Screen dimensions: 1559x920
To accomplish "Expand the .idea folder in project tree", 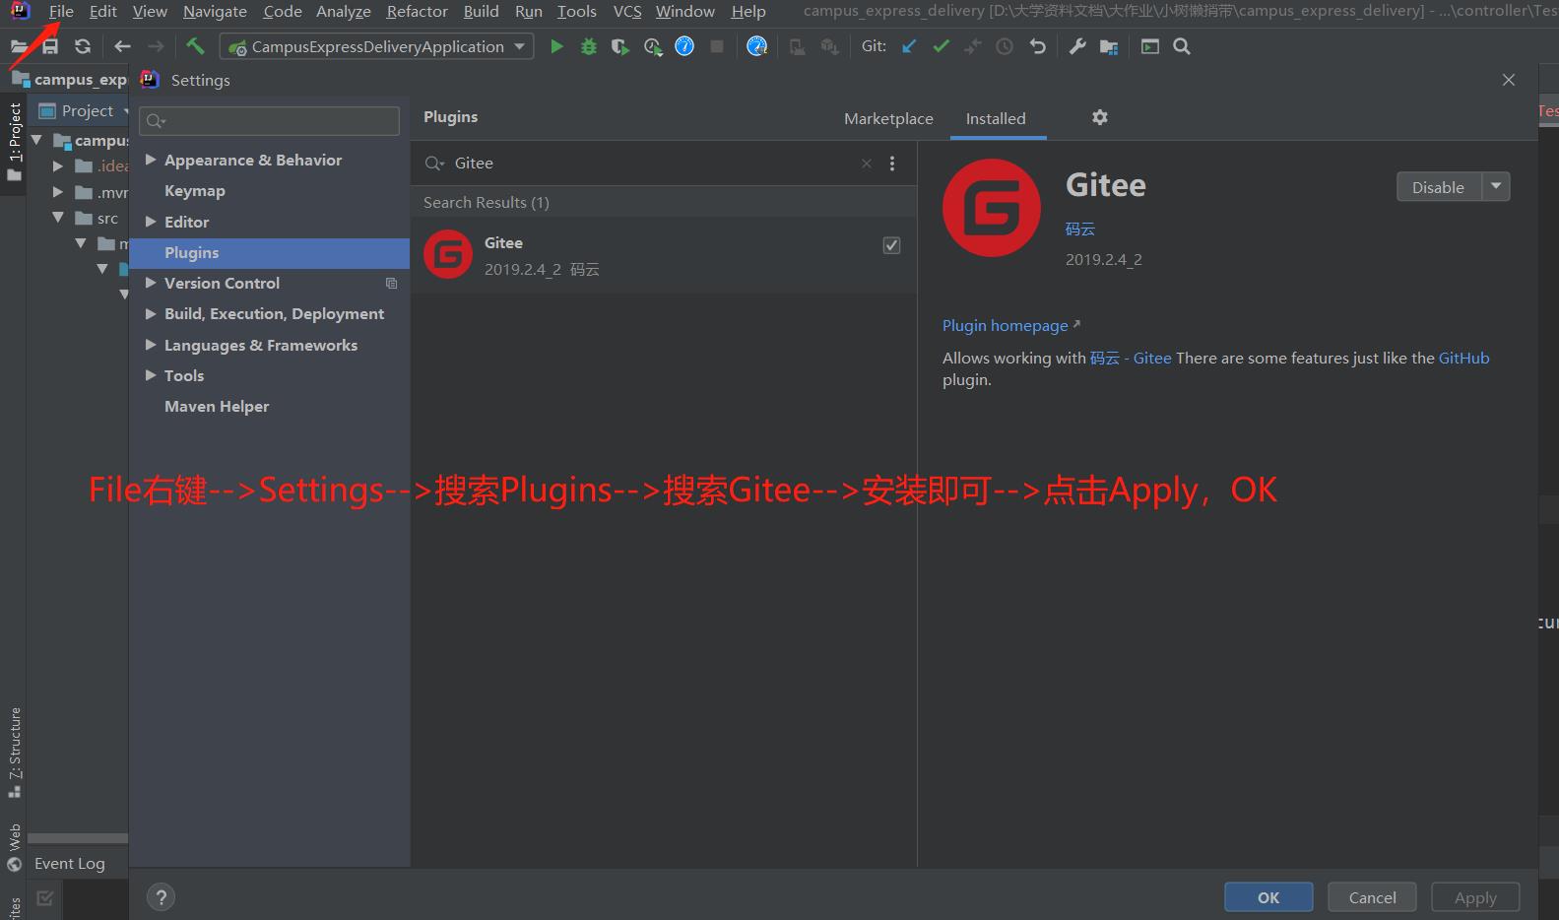I will [x=58, y=165].
